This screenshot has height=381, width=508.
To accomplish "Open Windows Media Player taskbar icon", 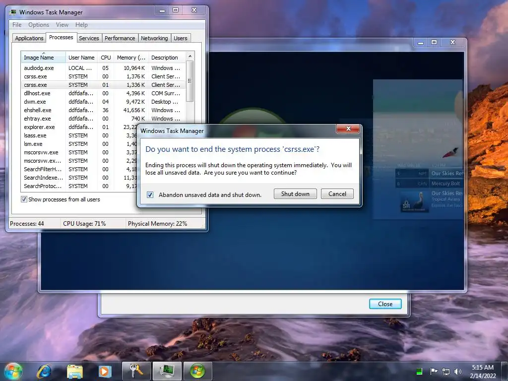I will click(x=105, y=371).
